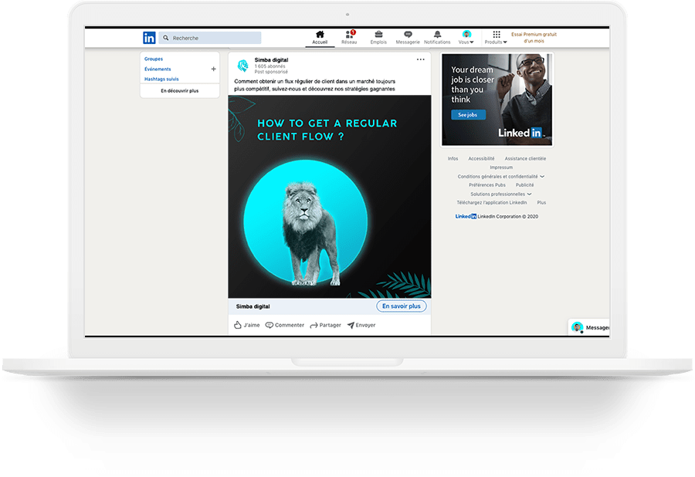Click the Plus footer link
Image resolution: width=695 pixels, height=477 pixels.
tap(541, 203)
